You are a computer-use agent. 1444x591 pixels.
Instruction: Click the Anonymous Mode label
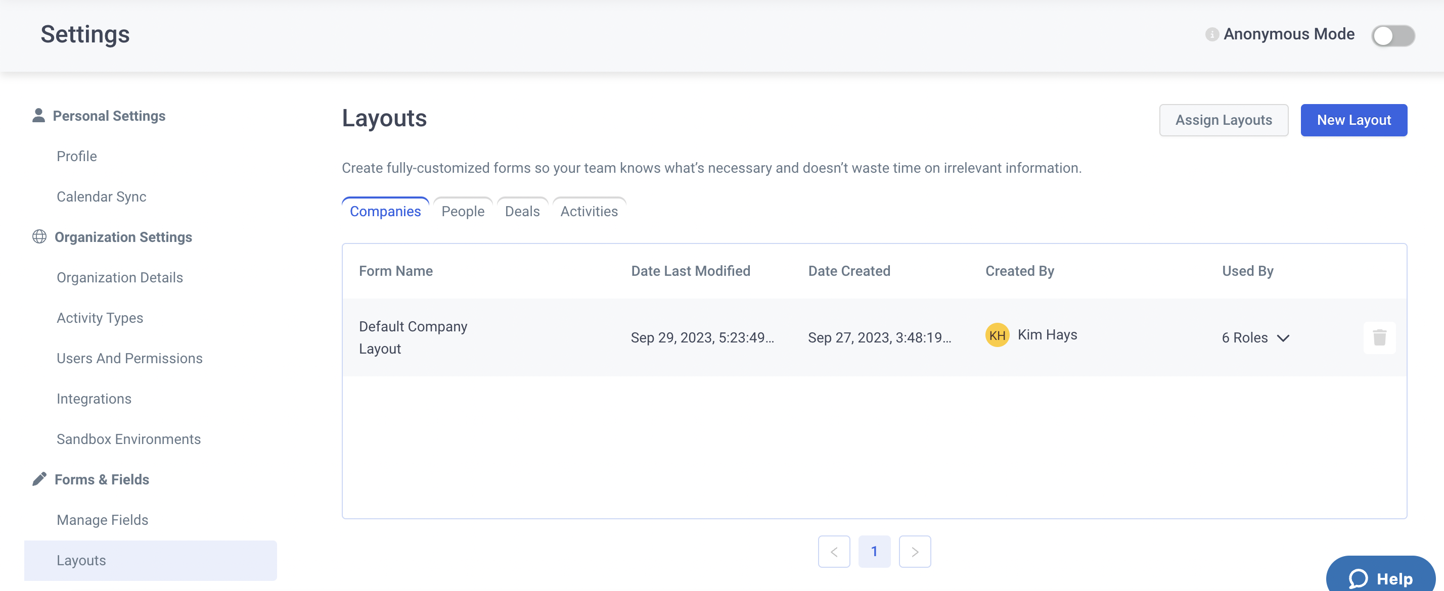pos(1289,34)
